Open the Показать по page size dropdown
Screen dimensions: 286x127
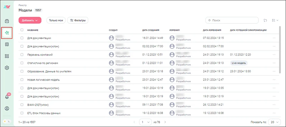point(274,122)
